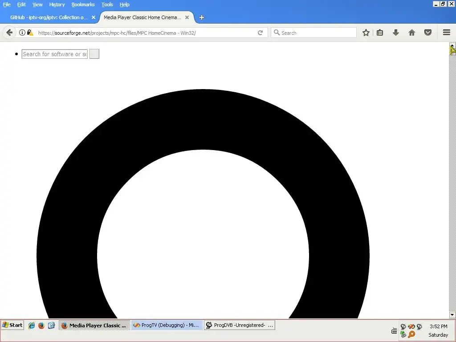Image resolution: width=456 pixels, height=342 pixels.
Task: Open the site information (i) icon
Action: click(x=22, y=33)
